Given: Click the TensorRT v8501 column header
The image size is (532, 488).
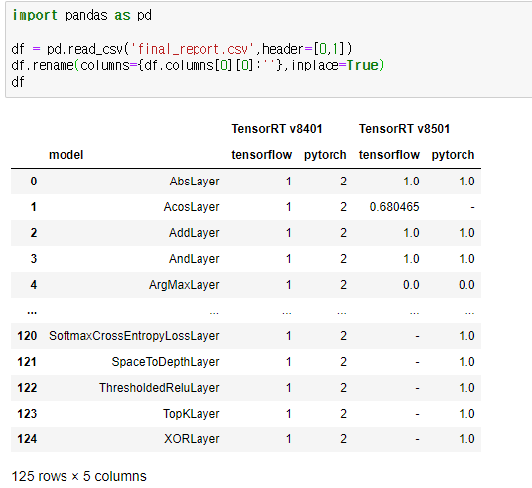Looking at the screenshot, I should 404,129.
